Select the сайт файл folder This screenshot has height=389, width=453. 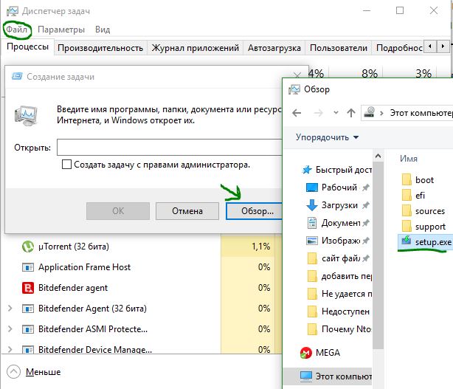[x=335, y=258]
